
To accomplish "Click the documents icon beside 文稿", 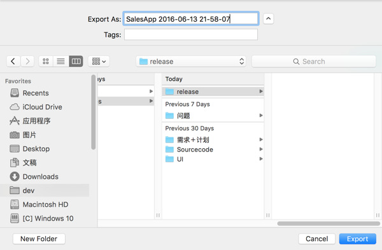I will 15,163.
